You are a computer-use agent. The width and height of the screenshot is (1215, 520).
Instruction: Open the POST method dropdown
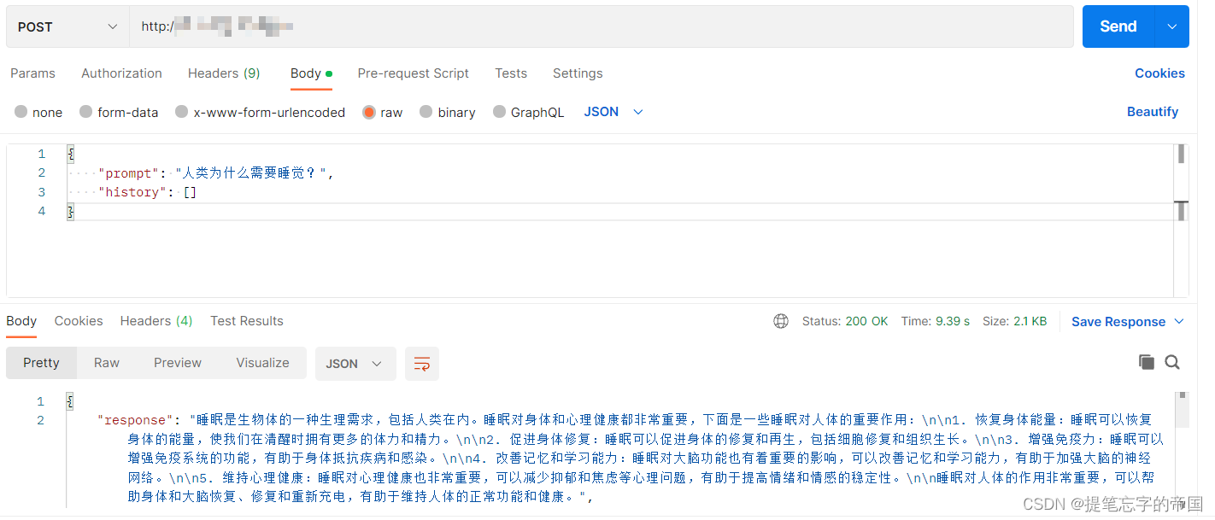67,26
